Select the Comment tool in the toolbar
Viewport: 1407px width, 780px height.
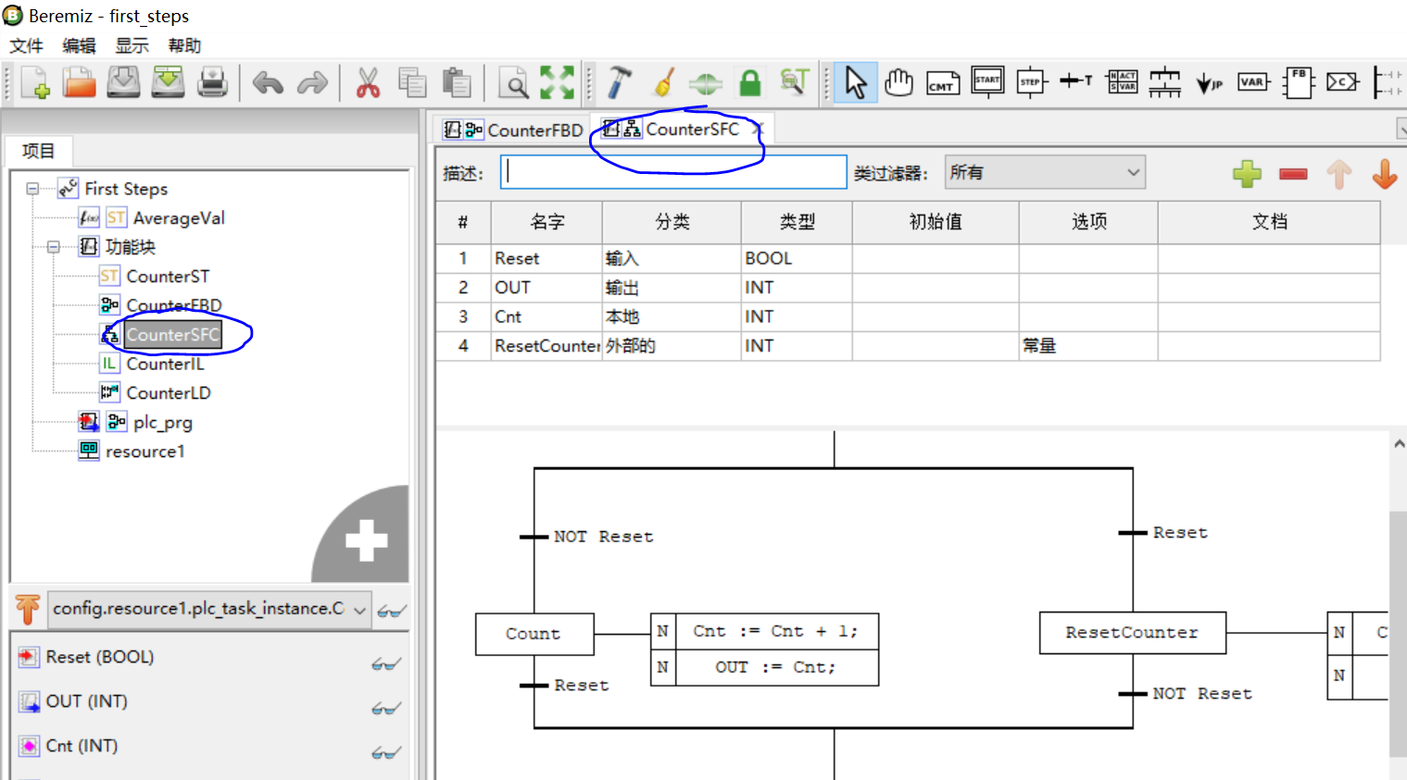coord(942,81)
